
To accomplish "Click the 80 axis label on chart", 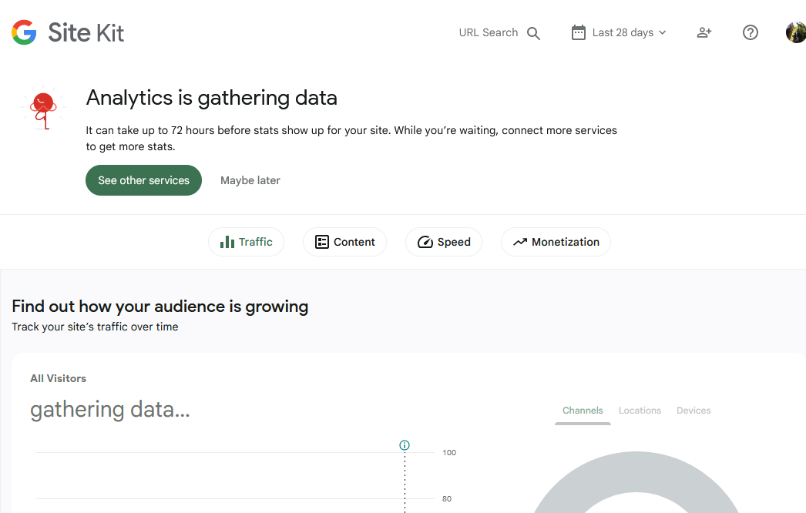I will [447, 498].
